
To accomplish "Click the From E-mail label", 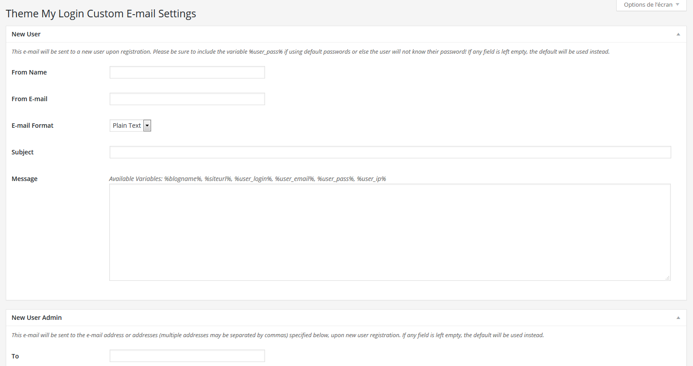I will click(x=29, y=99).
